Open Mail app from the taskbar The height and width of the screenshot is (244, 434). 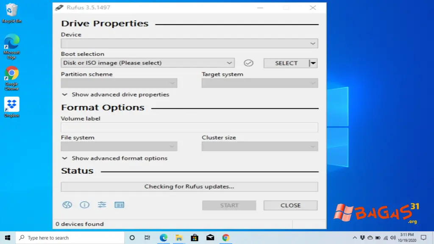pyautogui.click(x=210, y=238)
